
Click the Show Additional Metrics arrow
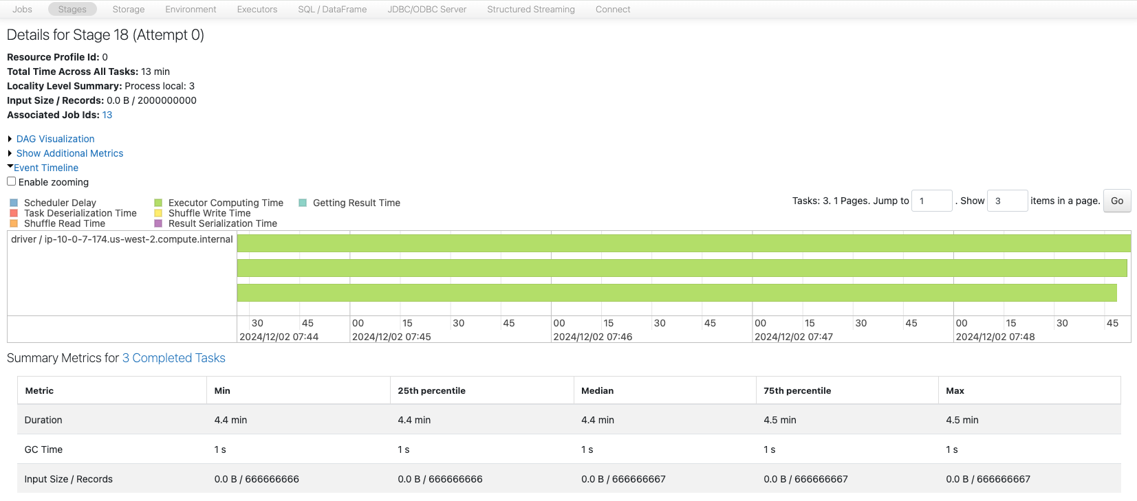tap(10, 153)
